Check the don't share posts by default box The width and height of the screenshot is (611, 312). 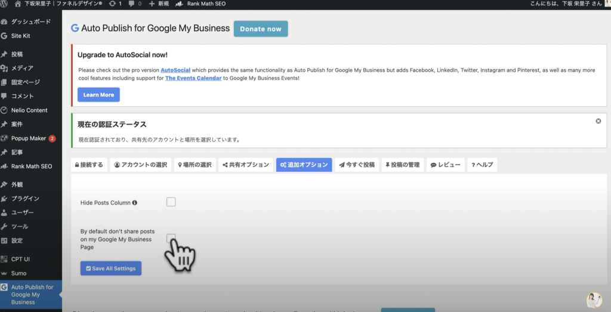[x=171, y=239]
